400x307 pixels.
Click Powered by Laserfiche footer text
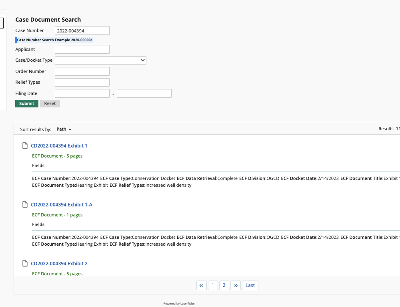click(179, 303)
